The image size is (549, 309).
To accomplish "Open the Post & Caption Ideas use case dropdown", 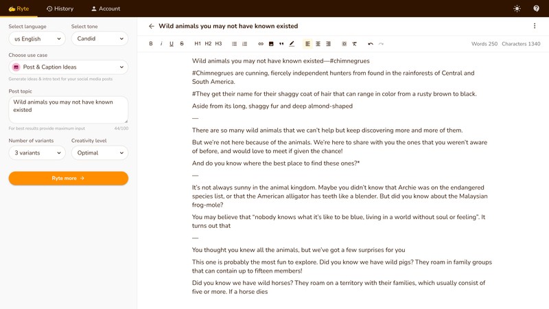I will [x=69, y=67].
